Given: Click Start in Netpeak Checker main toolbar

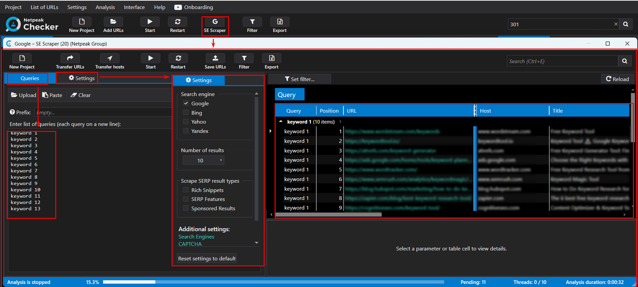Looking at the screenshot, I should pos(150,25).
